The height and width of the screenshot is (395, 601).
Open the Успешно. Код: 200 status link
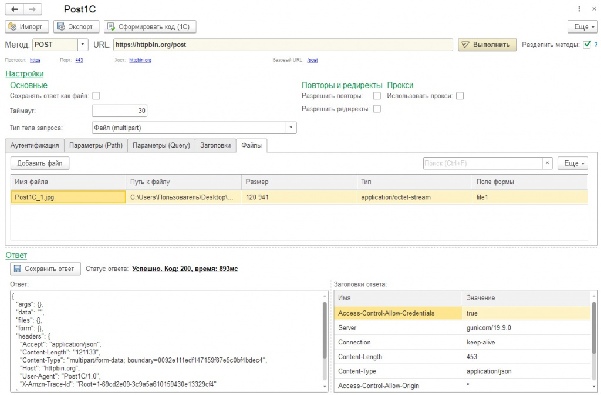click(185, 269)
